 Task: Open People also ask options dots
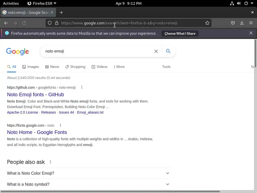[50, 162]
